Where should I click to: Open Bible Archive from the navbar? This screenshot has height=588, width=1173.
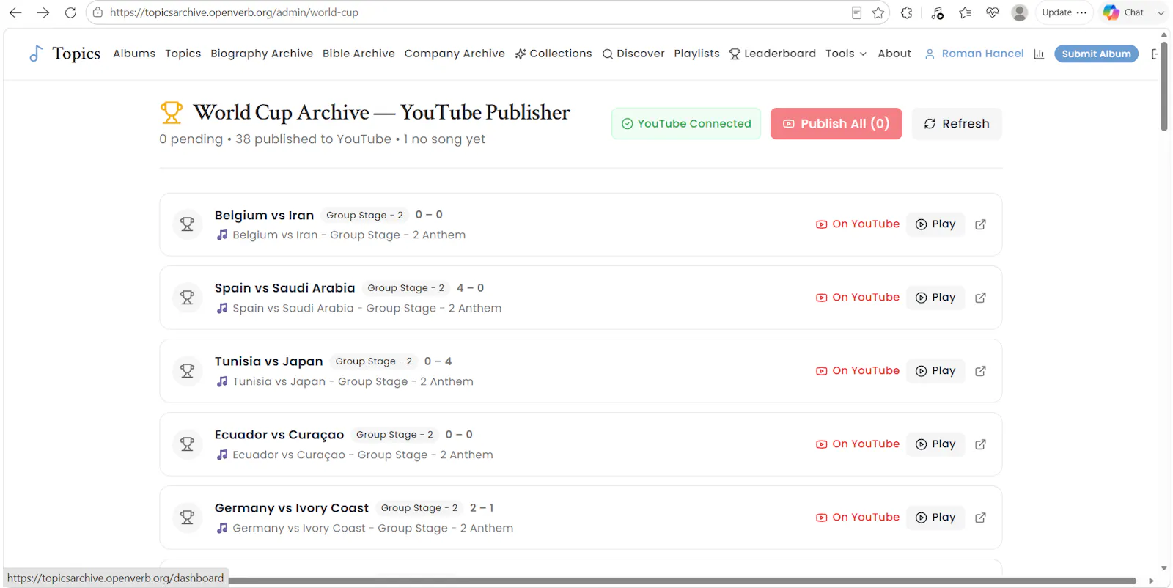pyautogui.click(x=358, y=54)
